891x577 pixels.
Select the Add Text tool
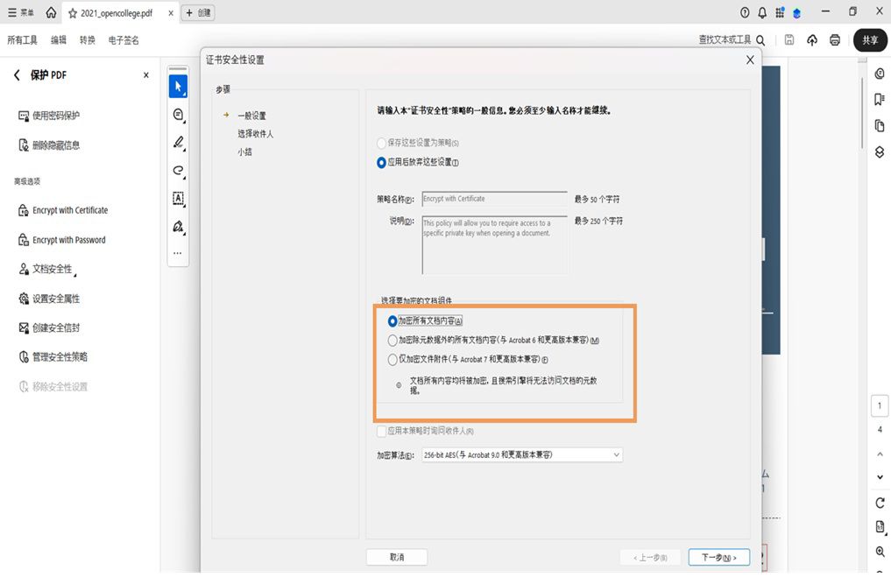[178, 199]
